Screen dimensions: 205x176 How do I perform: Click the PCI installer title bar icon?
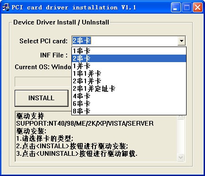(6, 8)
